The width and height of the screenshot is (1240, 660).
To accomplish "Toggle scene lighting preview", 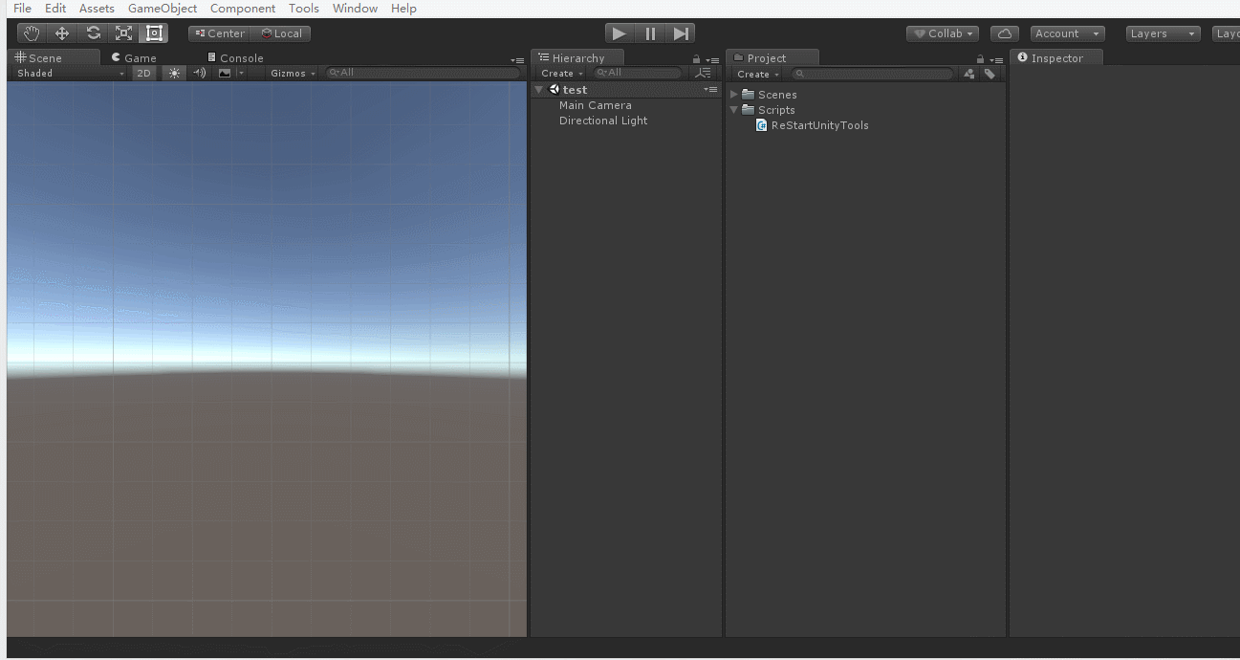I will point(173,73).
